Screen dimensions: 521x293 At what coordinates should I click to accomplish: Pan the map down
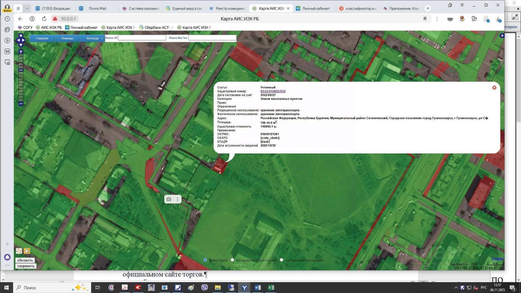coord(21,45)
